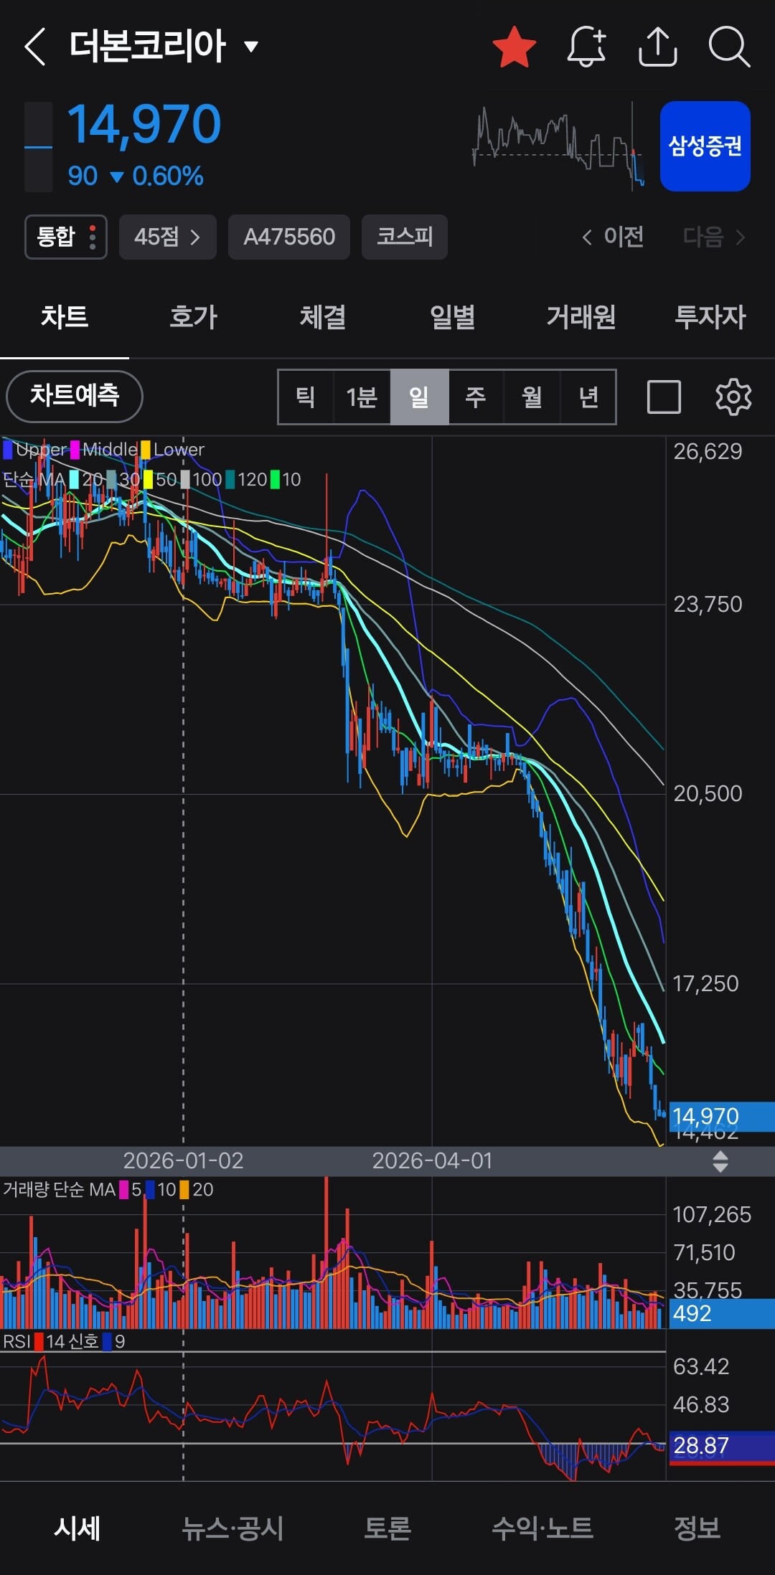Tap the volume value 492 label

point(721,1313)
